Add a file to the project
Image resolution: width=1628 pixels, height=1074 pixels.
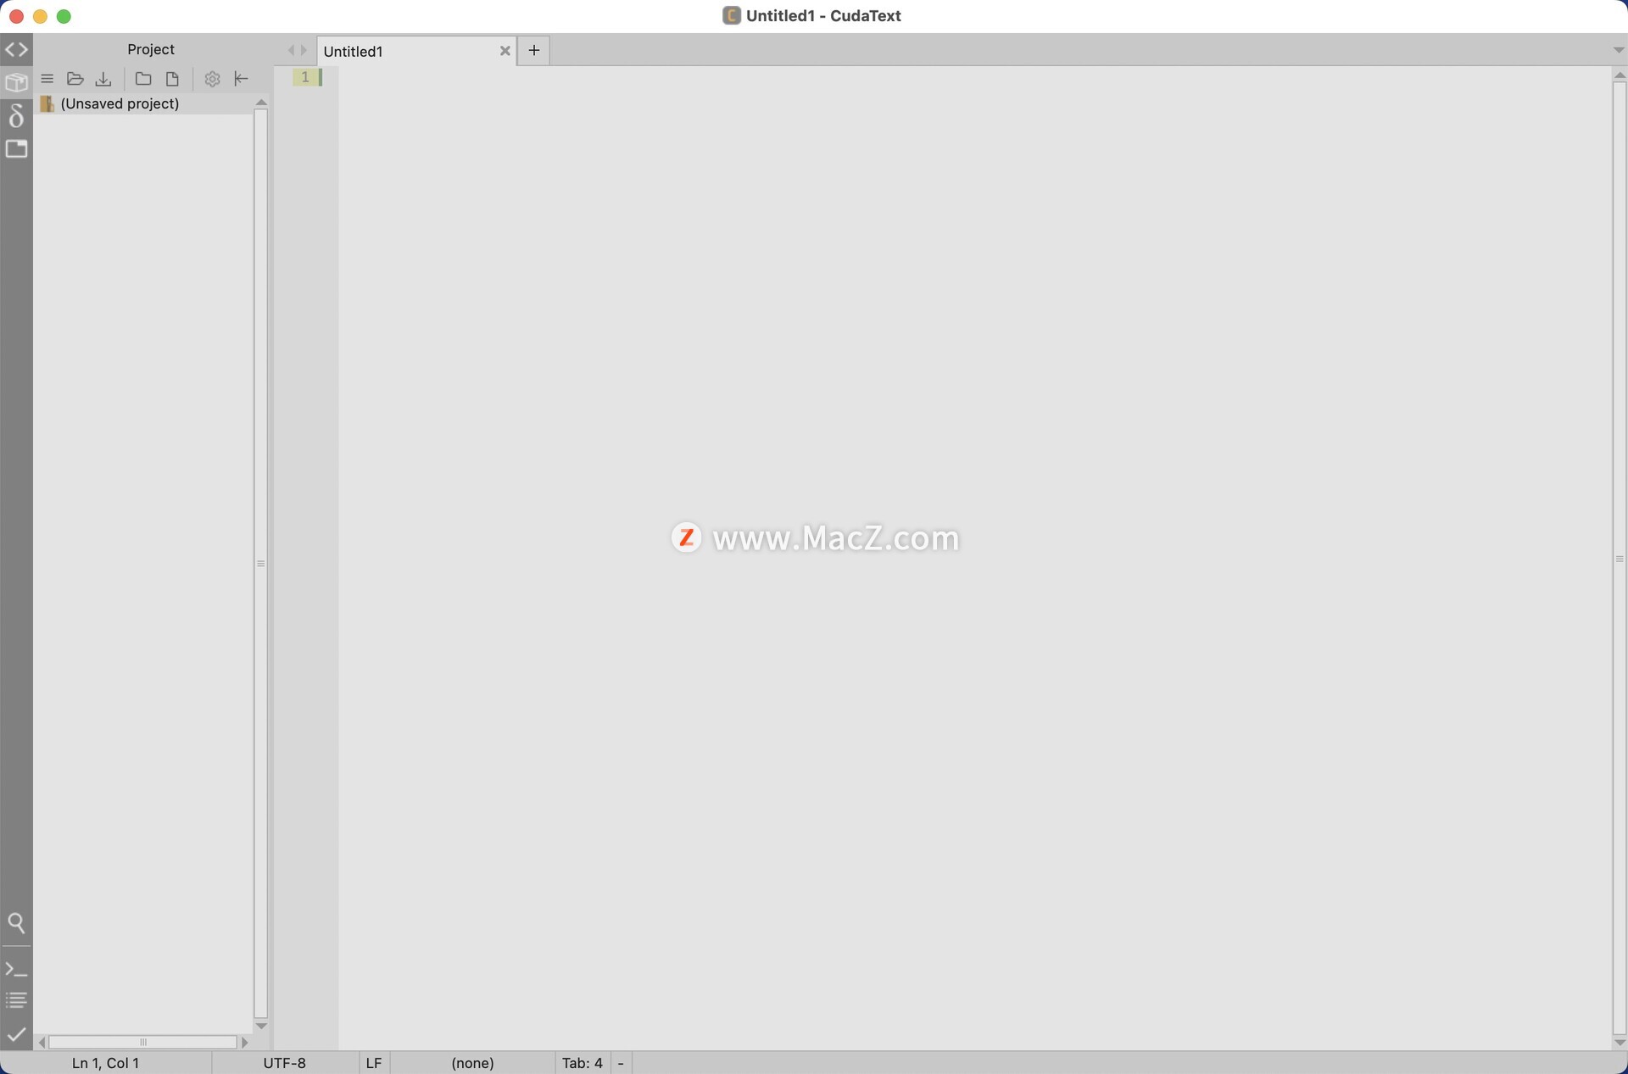(x=172, y=79)
